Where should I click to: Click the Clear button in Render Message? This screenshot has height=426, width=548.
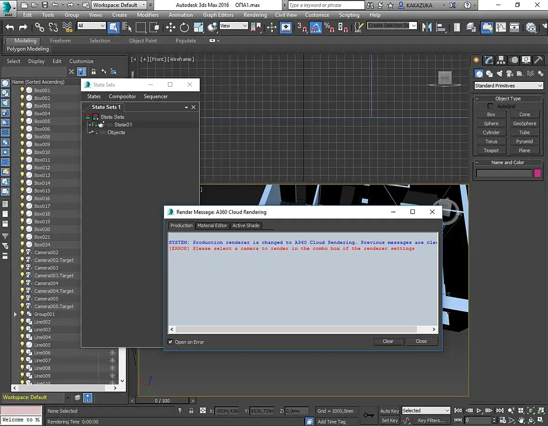[388, 341]
